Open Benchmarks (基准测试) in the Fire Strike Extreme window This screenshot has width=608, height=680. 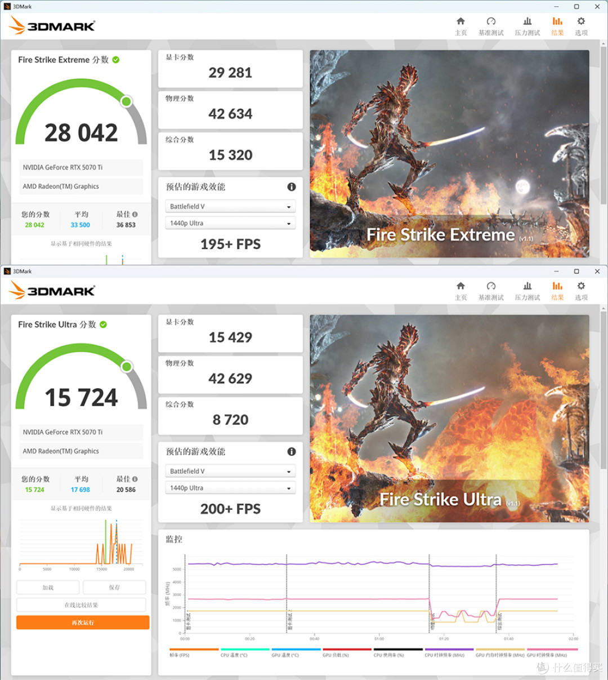491,26
